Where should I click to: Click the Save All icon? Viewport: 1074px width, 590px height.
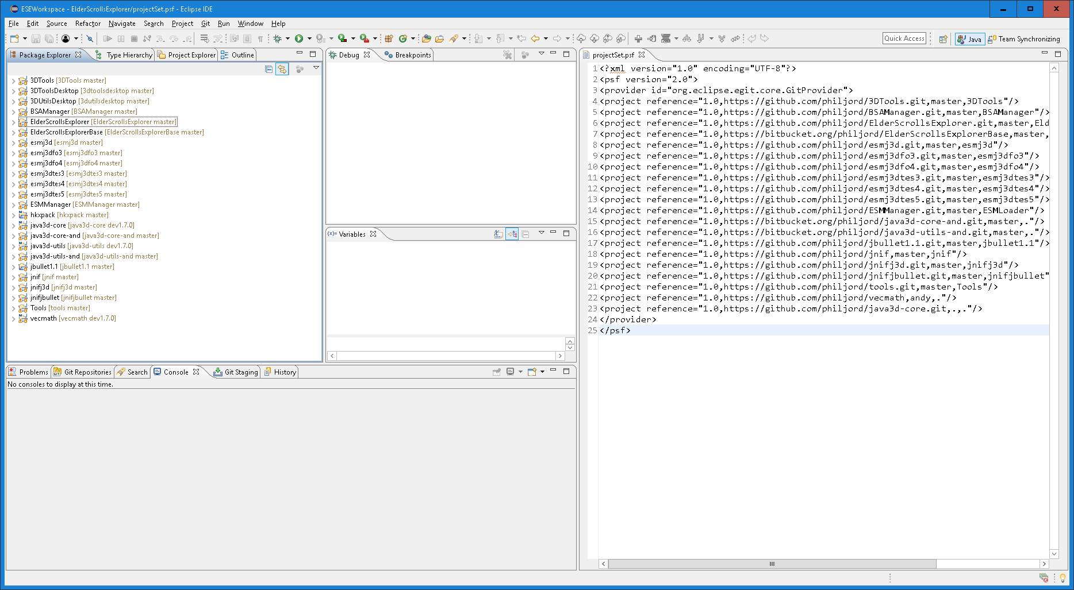coord(49,38)
